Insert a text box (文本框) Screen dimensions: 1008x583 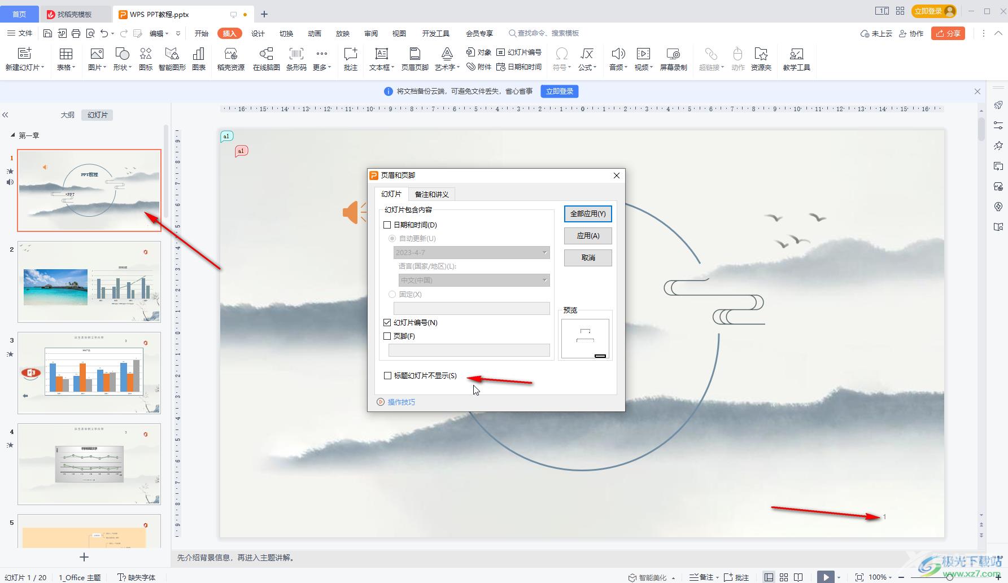382,59
